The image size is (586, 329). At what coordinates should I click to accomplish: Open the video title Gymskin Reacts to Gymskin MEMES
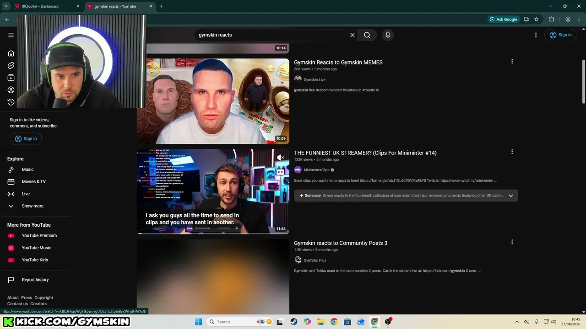pyautogui.click(x=338, y=63)
